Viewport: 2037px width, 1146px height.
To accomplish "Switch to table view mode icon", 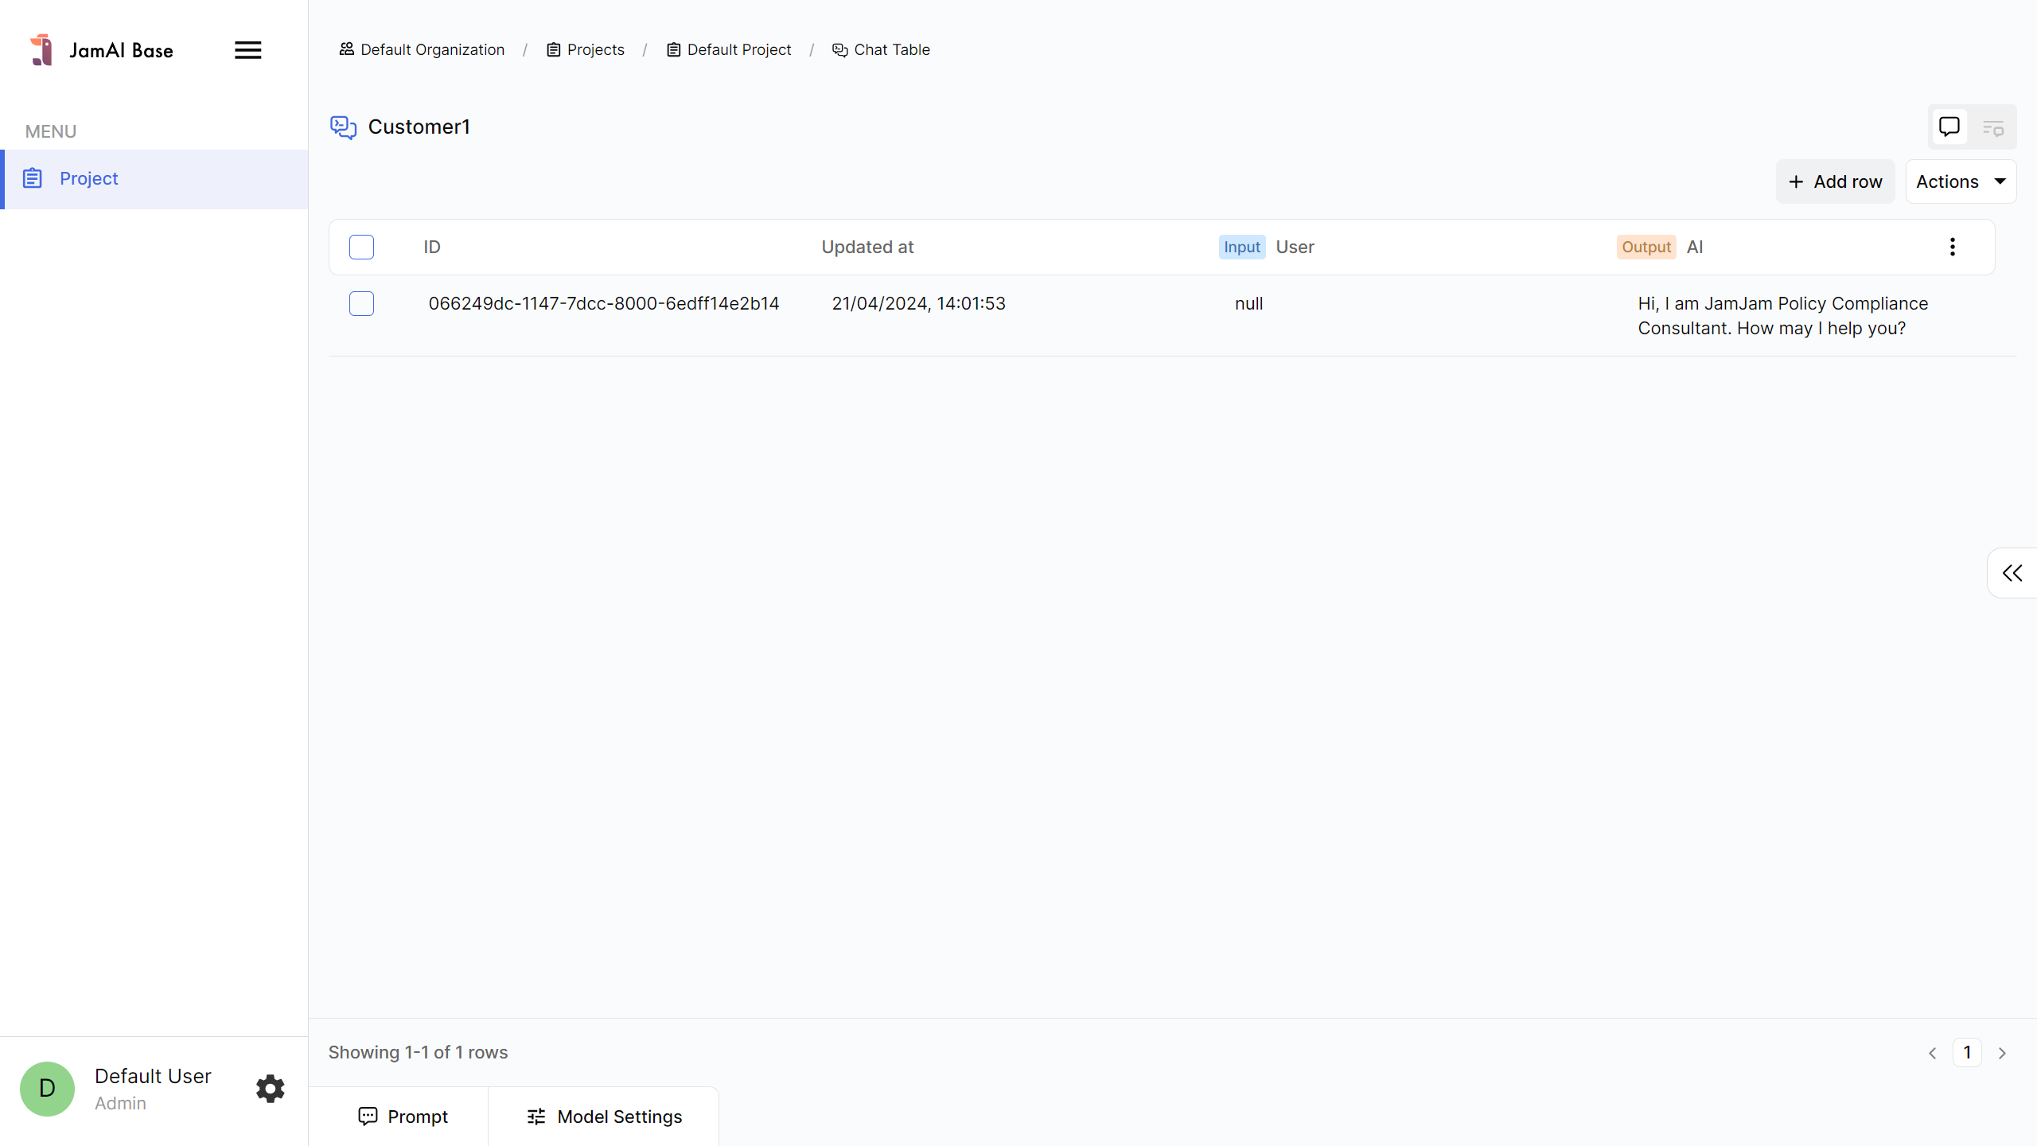I will pyautogui.click(x=1993, y=127).
